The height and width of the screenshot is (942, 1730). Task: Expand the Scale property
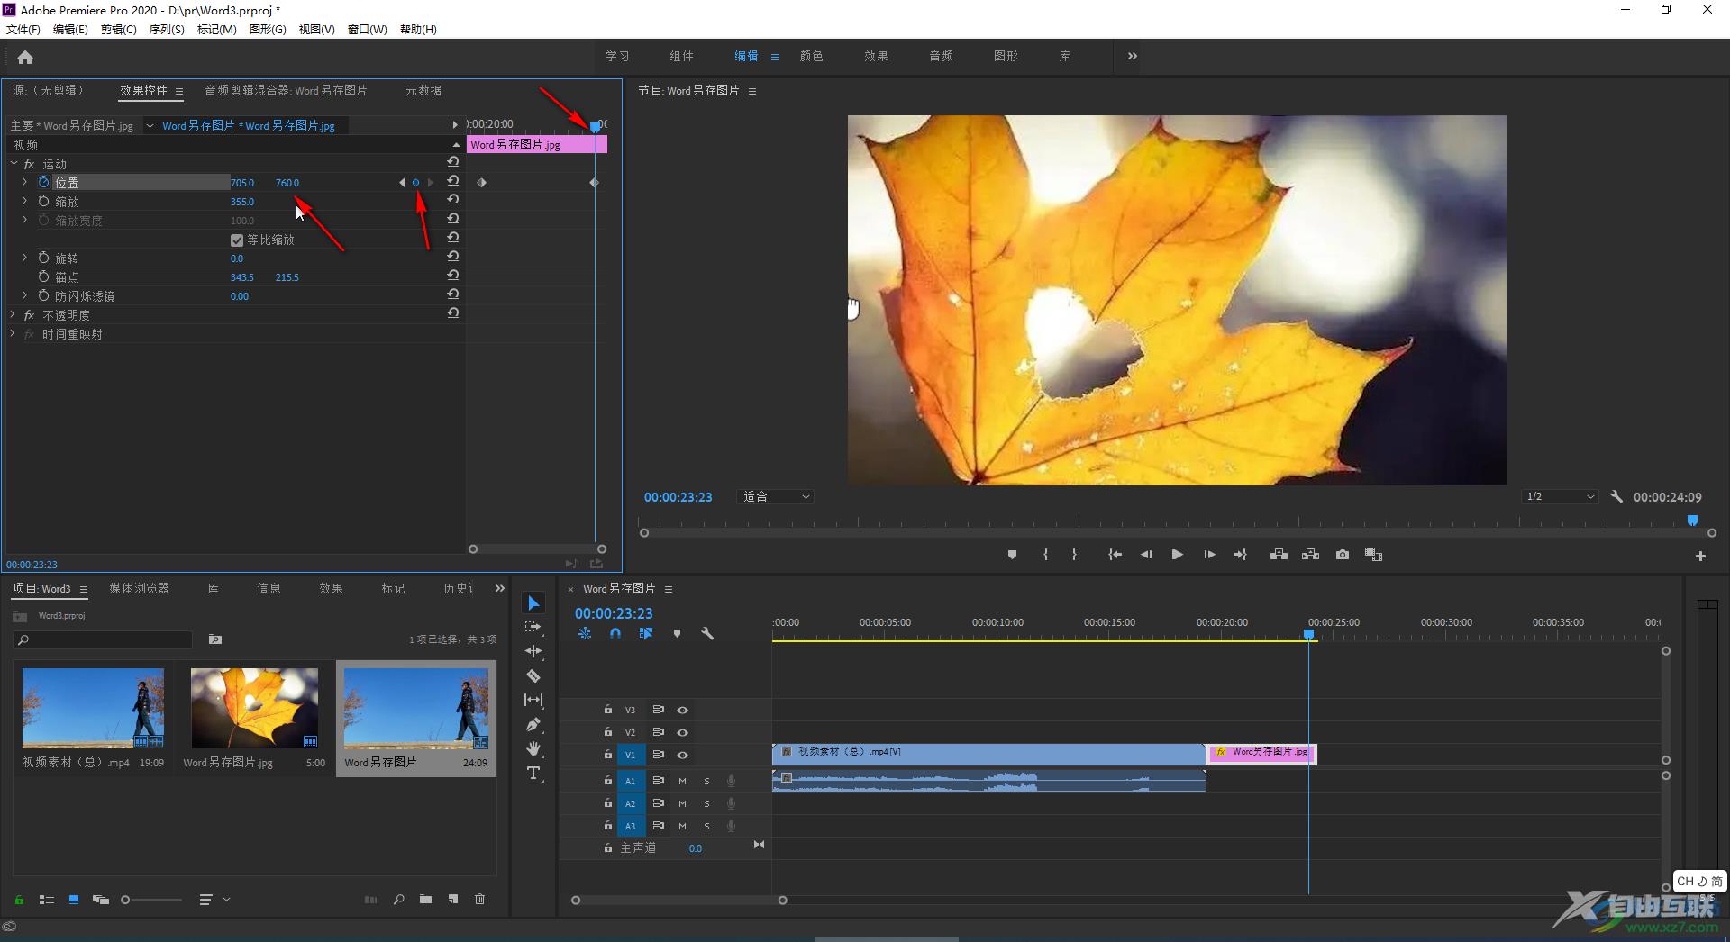(x=25, y=201)
